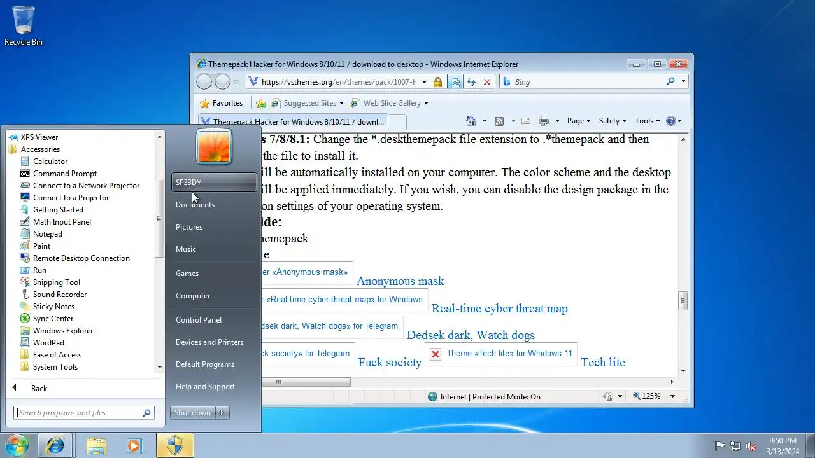This screenshot has height=458, width=815.
Task: Select the Themepack Hacker tab
Action: coord(292,121)
